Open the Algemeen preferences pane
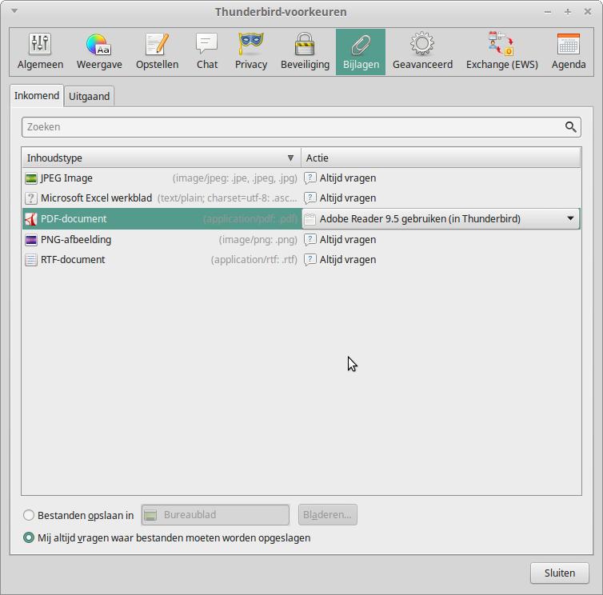 40,51
